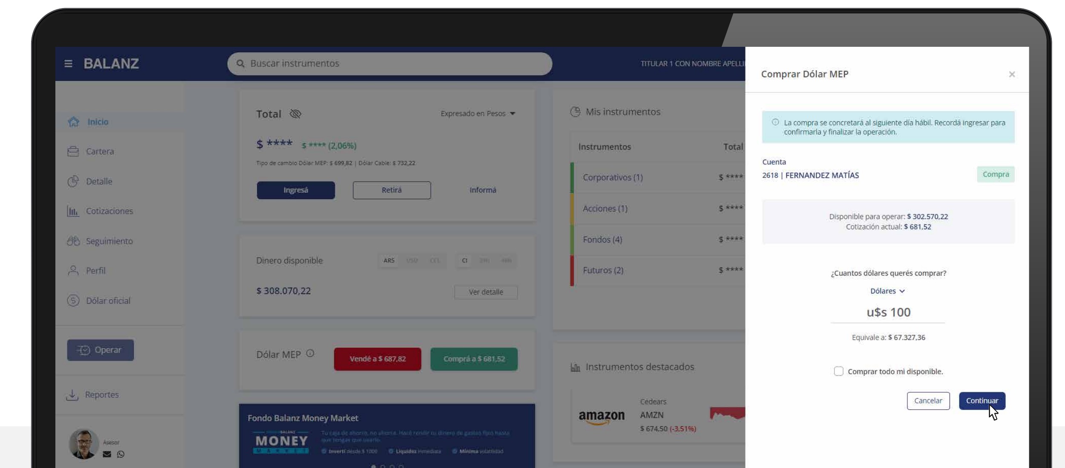Select the USD currency tab
Screen dimensions: 1065x468
point(412,260)
